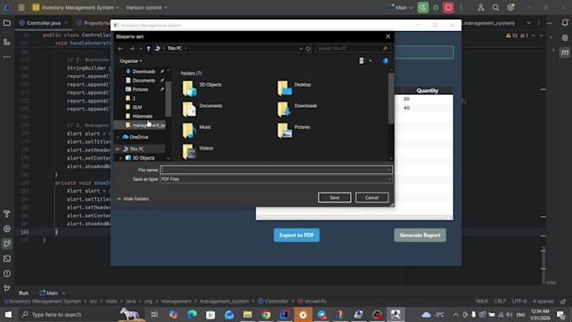Open the Run tool window icon in sidebar
This screenshot has height=322, width=572.
(x=7, y=244)
